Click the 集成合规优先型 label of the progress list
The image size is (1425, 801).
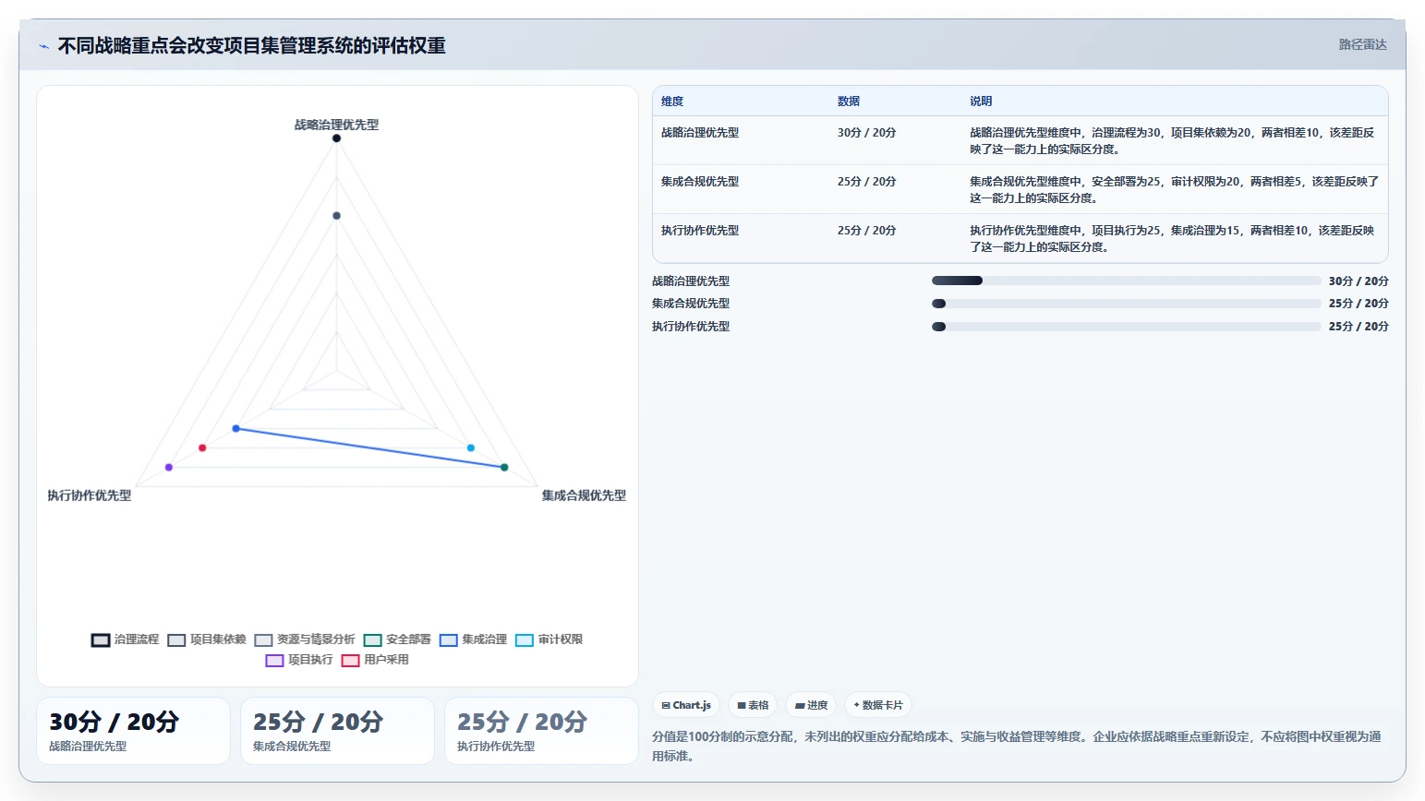tap(691, 304)
